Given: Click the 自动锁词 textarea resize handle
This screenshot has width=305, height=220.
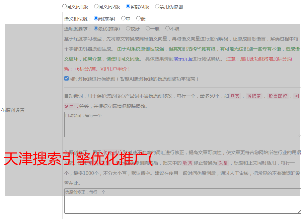Looking at the screenshot, I should tap(299, 135).
